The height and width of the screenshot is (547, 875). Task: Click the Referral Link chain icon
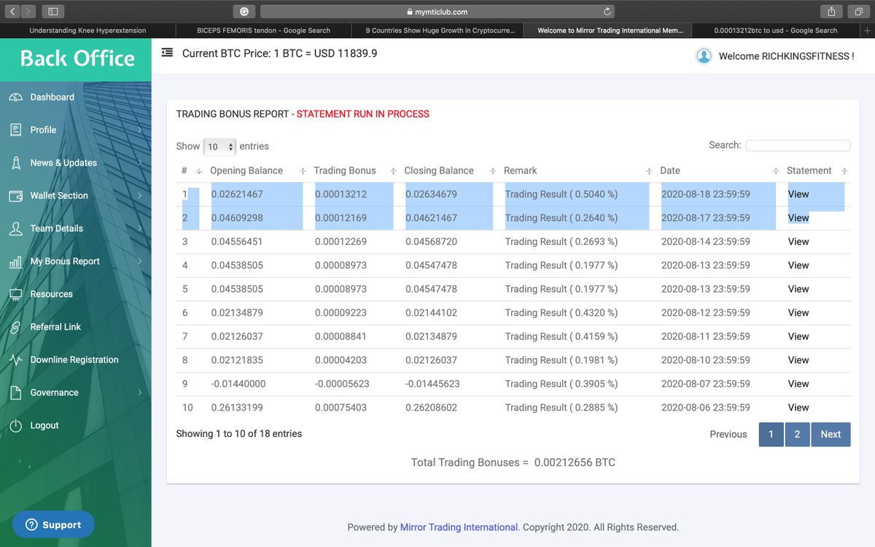[15, 327]
